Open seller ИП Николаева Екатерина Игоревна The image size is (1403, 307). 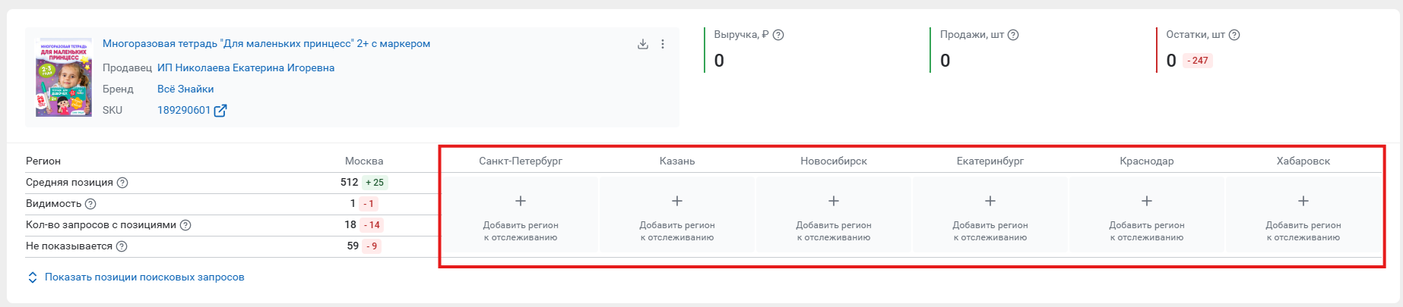pyautogui.click(x=245, y=68)
